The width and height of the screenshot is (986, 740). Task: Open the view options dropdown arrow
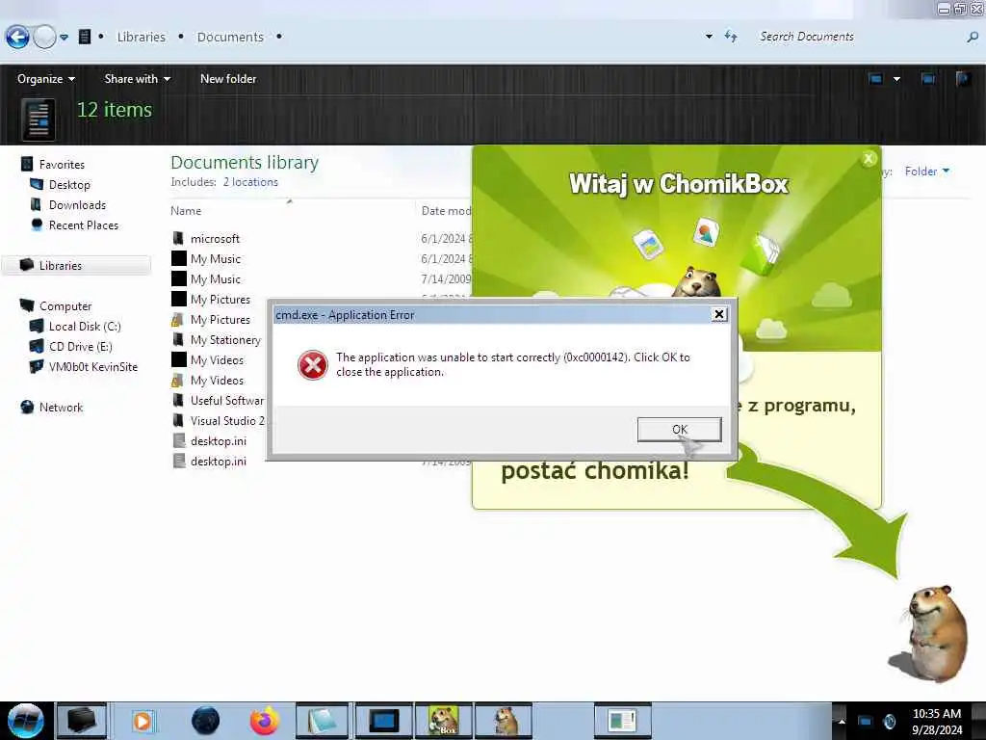click(896, 79)
